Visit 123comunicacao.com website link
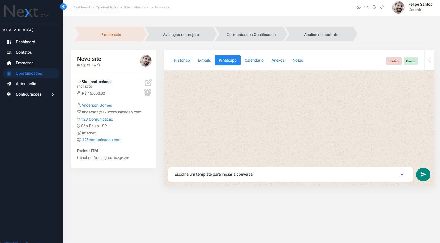This screenshot has height=243, width=440. tap(102, 140)
